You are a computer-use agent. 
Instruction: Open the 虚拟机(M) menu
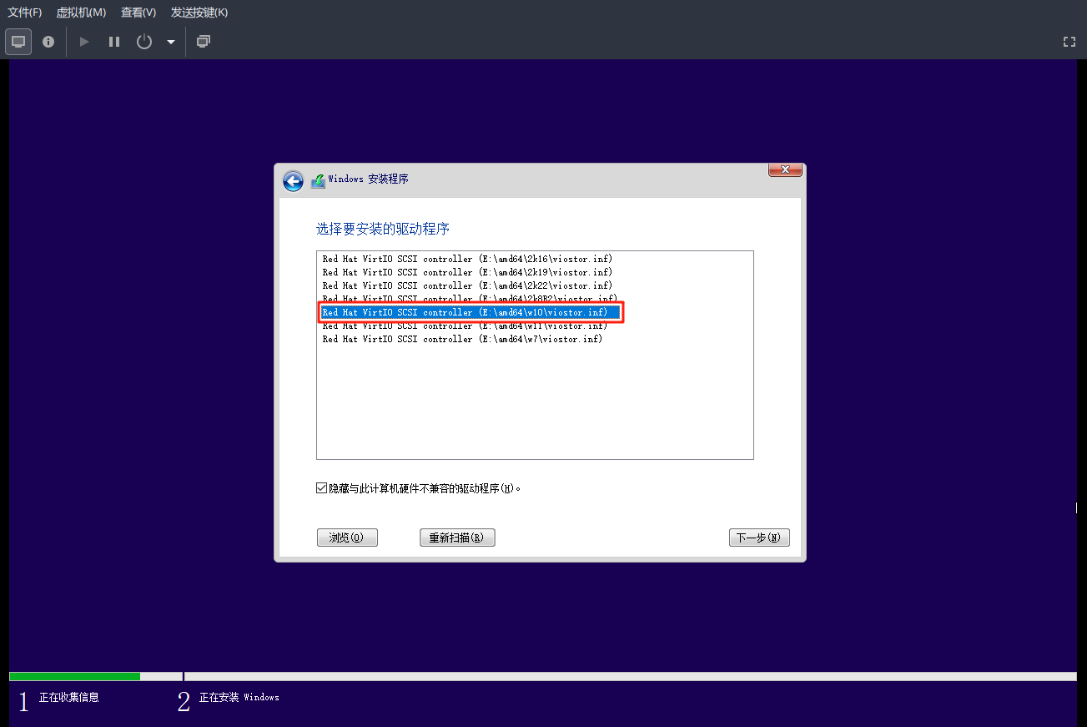[81, 13]
